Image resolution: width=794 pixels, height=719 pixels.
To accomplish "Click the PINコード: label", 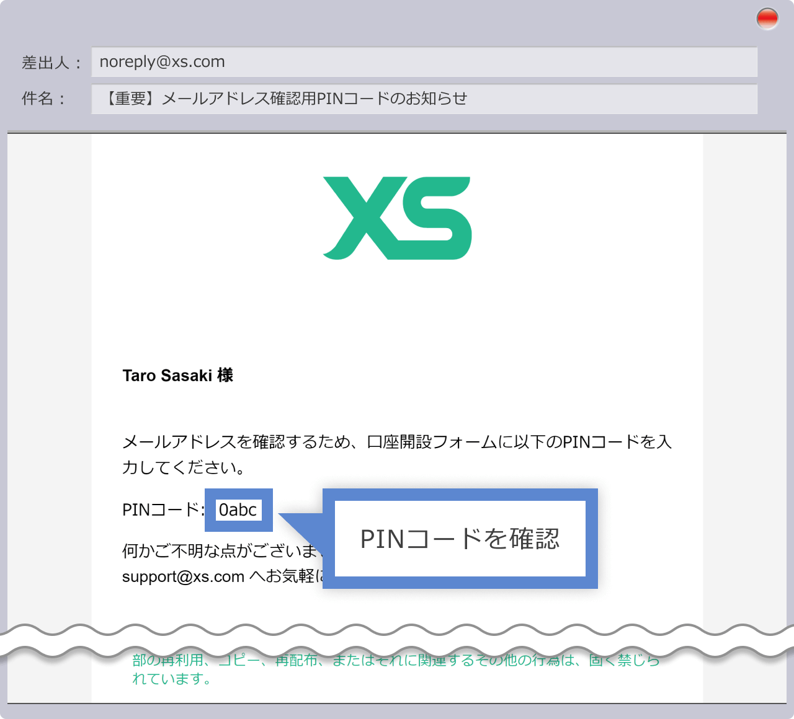I will tap(164, 510).
